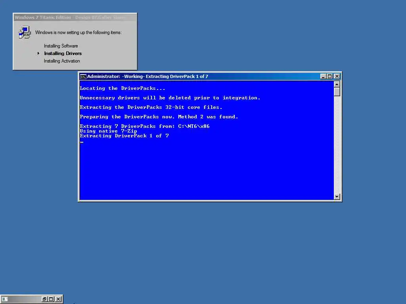Click 'Extracting the DriverPacks 32-bit core files.' line
The height and width of the screenshot is (304, 406).
click(151, 107)
